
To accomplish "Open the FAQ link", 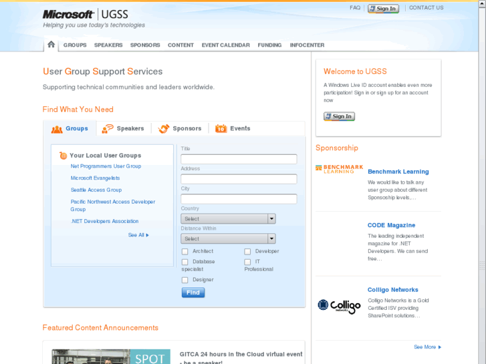I will click(x=355, y=8).
